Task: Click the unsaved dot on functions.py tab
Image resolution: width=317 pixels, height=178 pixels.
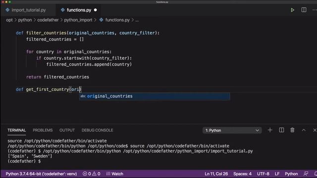Action: [x=95, y=10]
